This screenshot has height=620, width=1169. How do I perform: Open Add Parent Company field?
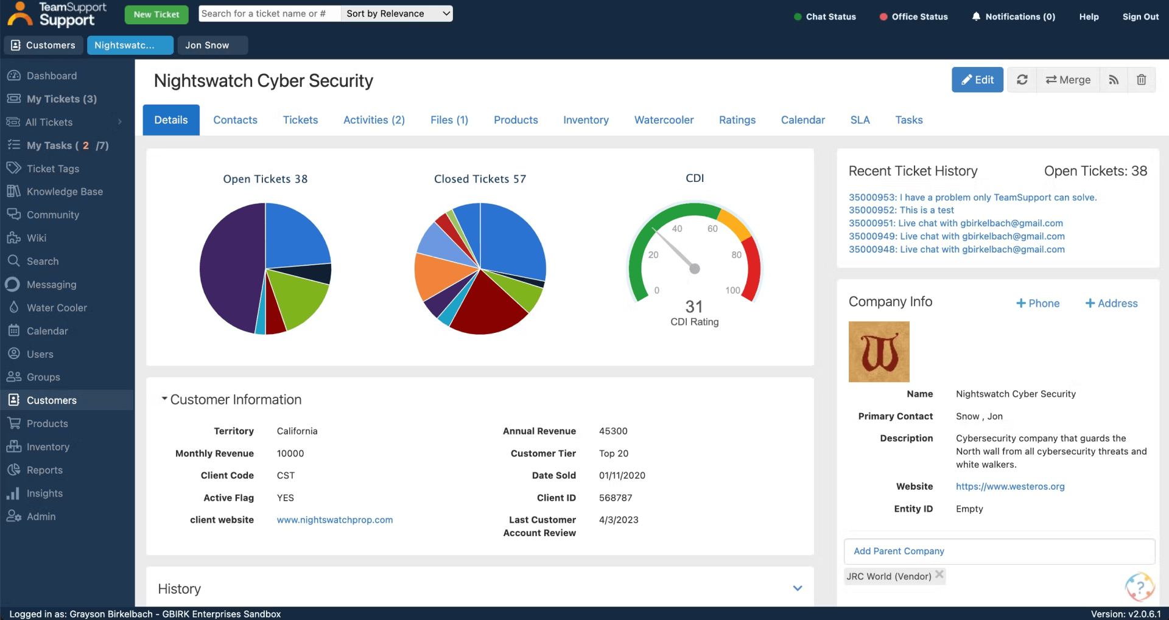tap(999, 551)
